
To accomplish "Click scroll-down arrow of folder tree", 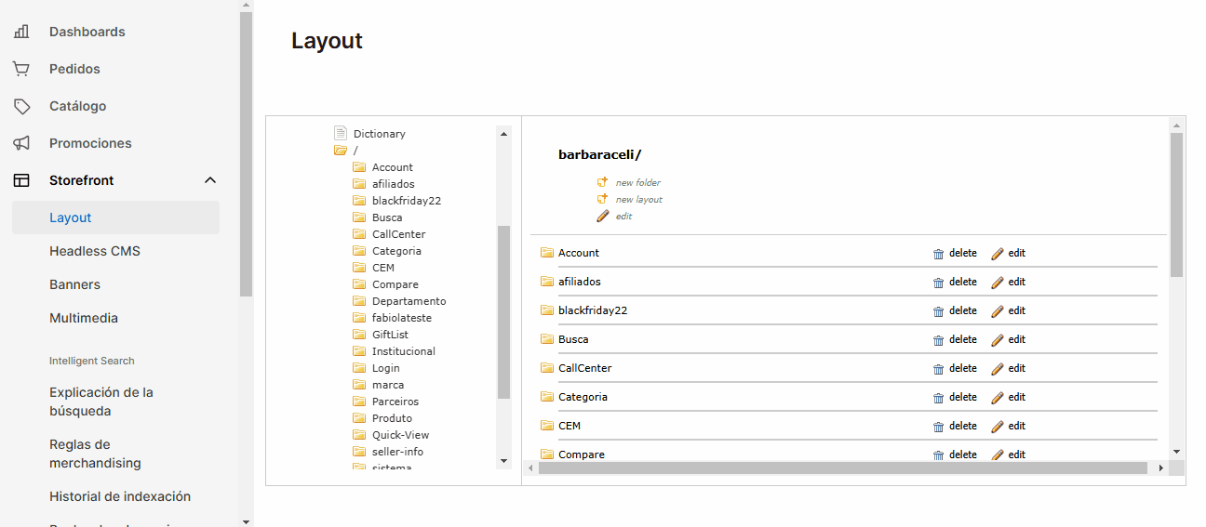I will click(x=504, y=460).
